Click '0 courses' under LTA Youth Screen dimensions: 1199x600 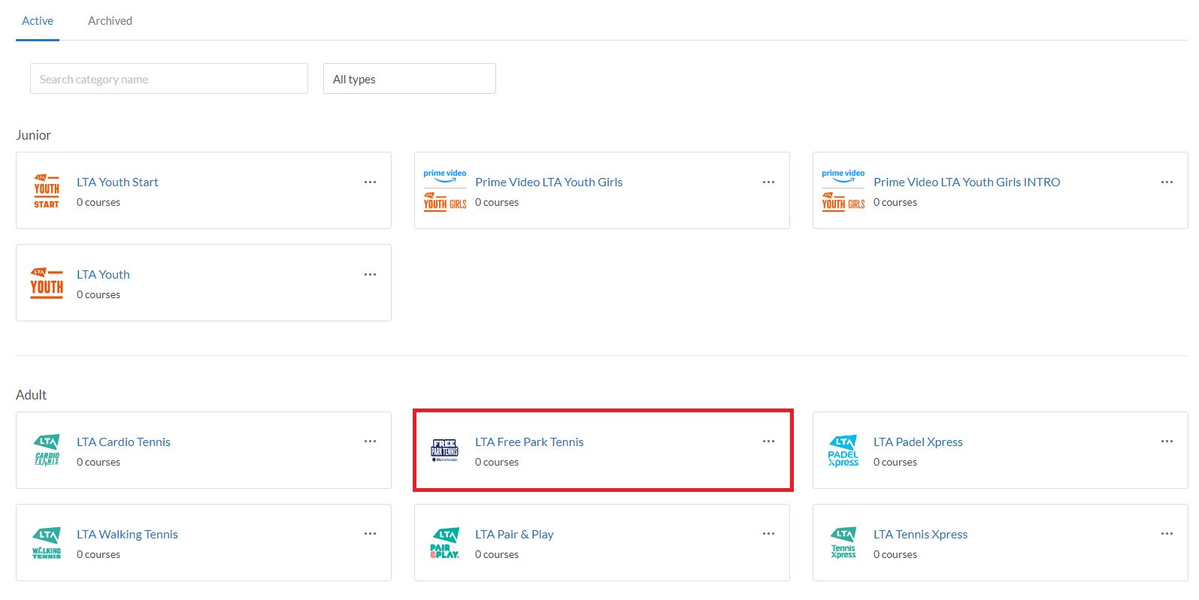click(98, 294)
